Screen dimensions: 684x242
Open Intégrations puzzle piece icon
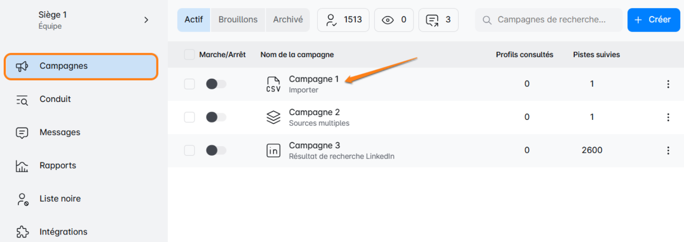(x=22, y=232)
